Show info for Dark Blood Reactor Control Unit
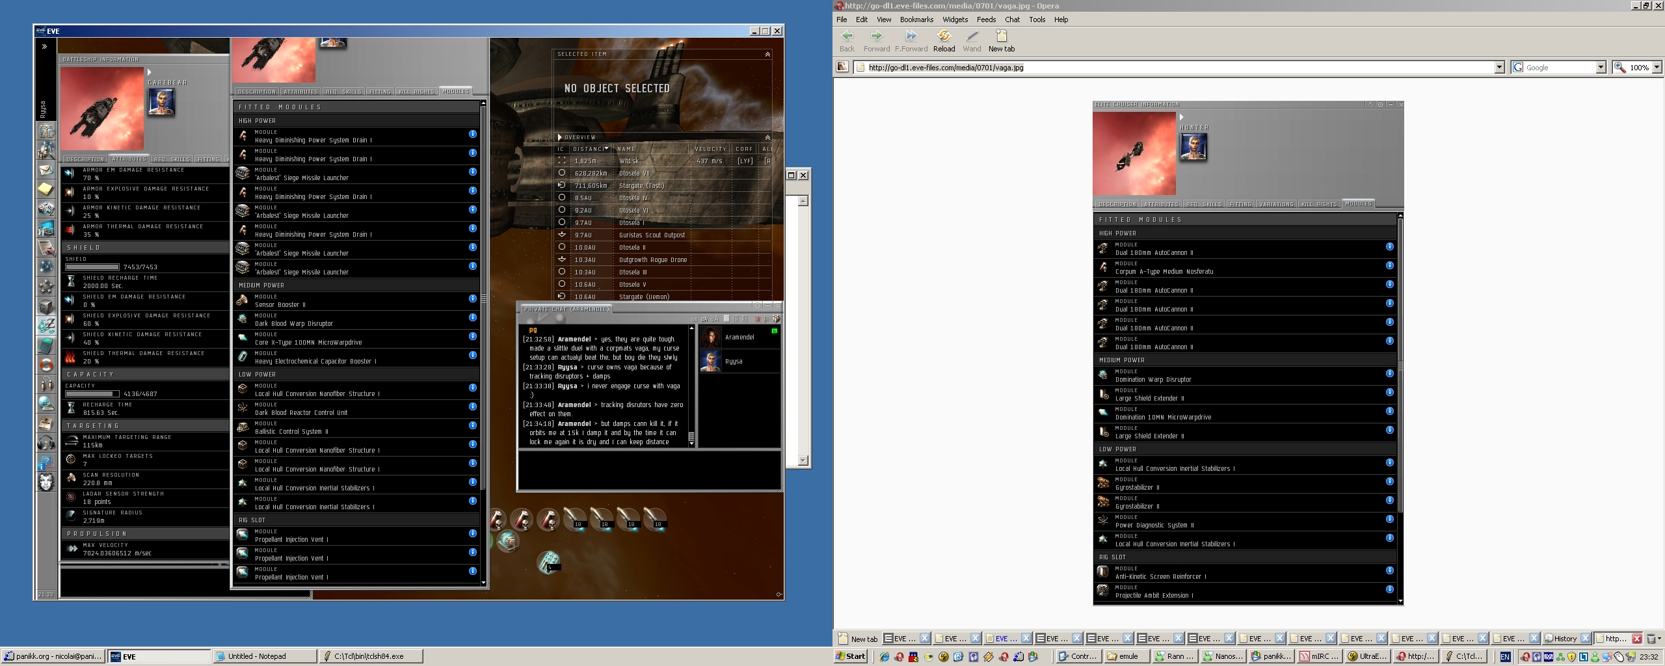 point(473,406)
